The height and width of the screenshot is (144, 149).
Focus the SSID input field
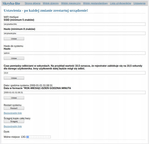[x=74, y=24]
